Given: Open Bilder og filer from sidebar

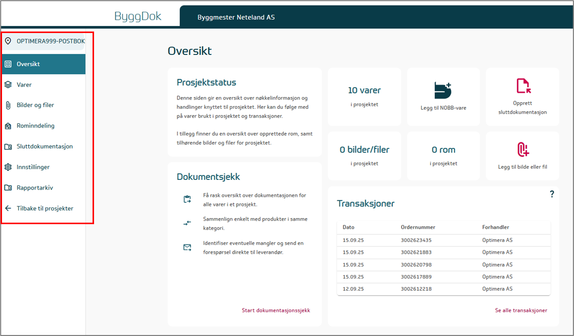Looking at the screenshot, I should click(35, 105).
